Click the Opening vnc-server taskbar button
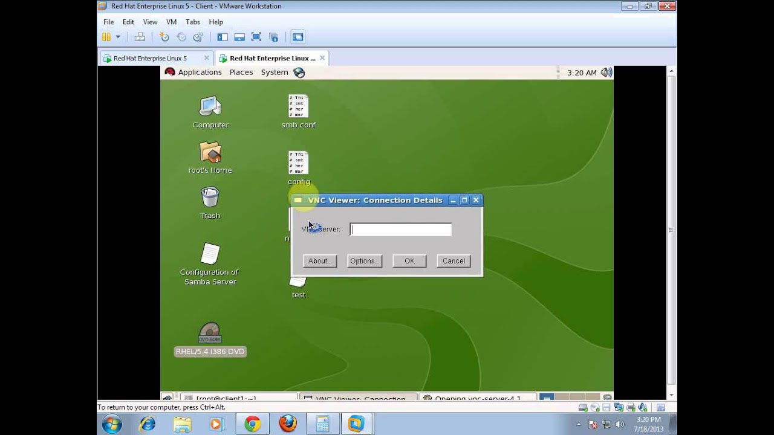774x435 pixels. [478, 397]
